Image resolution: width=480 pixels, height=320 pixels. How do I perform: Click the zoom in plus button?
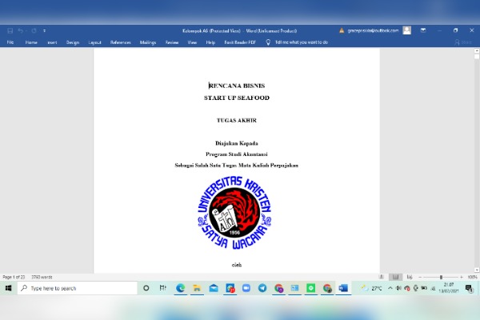(x=462, y=277)
